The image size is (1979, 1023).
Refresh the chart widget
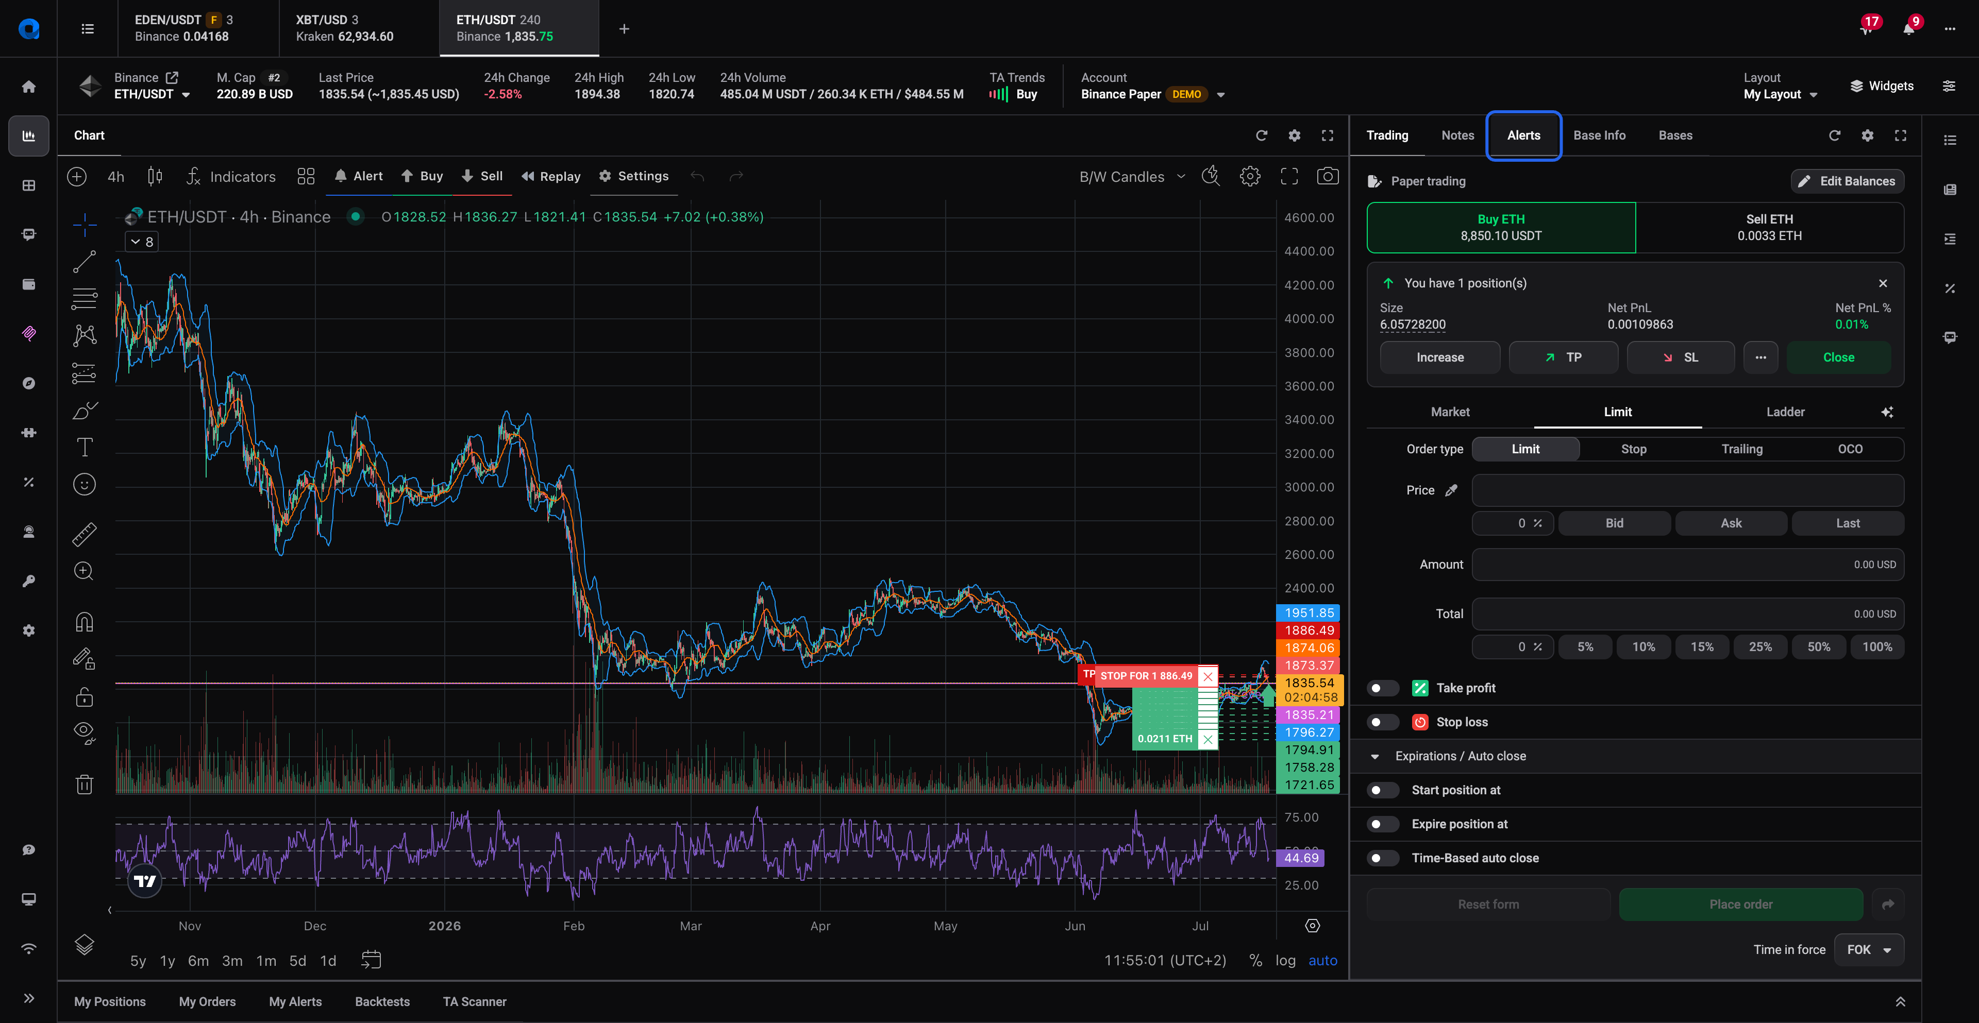point(1262,135)
